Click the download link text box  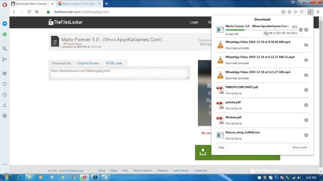click(119, 73)
